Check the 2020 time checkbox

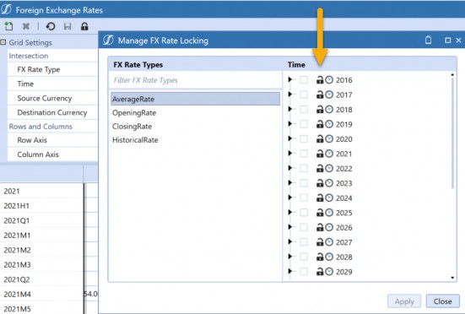pyautogui.click(x=304, y=138)
